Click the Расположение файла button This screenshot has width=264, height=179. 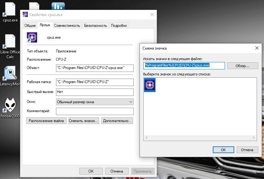46,121
